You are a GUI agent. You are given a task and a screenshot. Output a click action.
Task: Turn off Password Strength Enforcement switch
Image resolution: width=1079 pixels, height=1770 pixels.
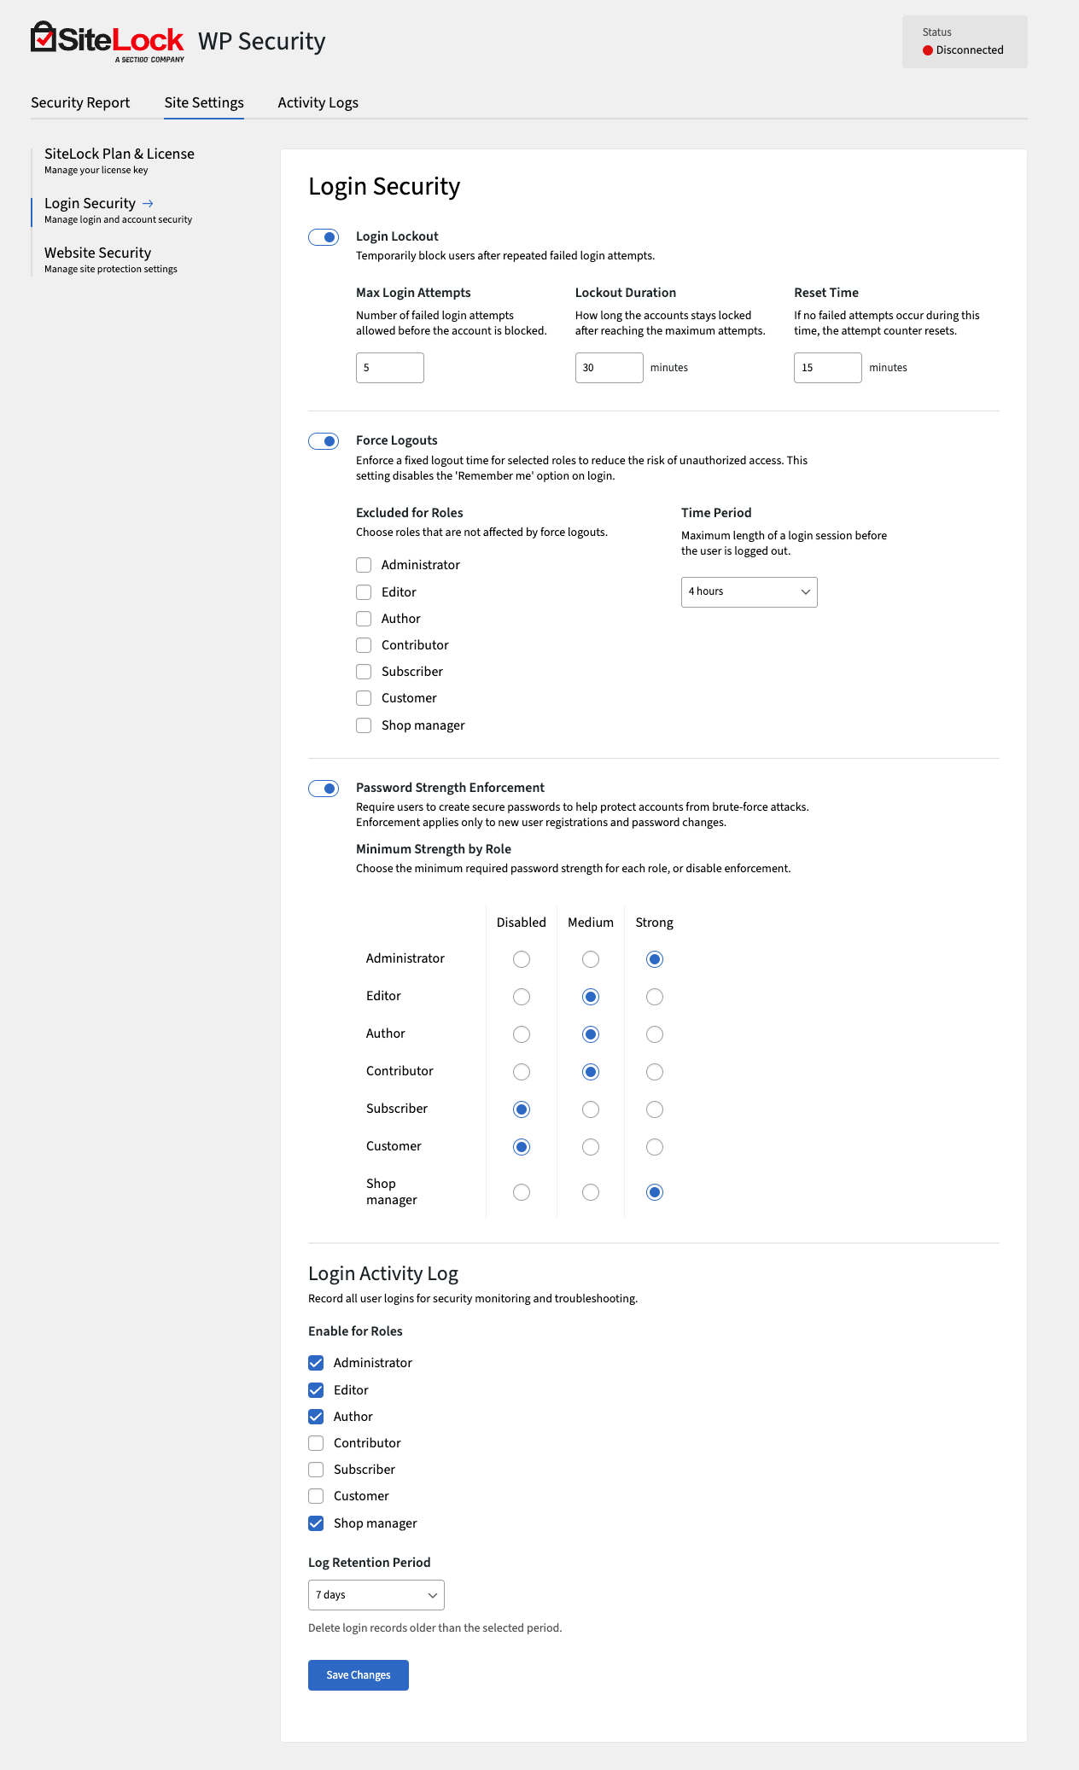(x=324, y=789)
